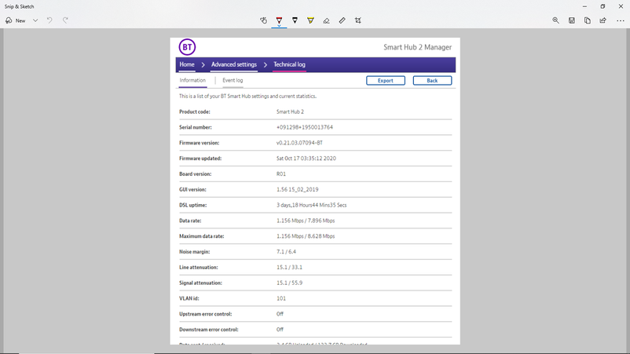The height and width of the screenshot is (354, 630).
Task: Select the touch writing tool
Action: click(x=263, y=20)
